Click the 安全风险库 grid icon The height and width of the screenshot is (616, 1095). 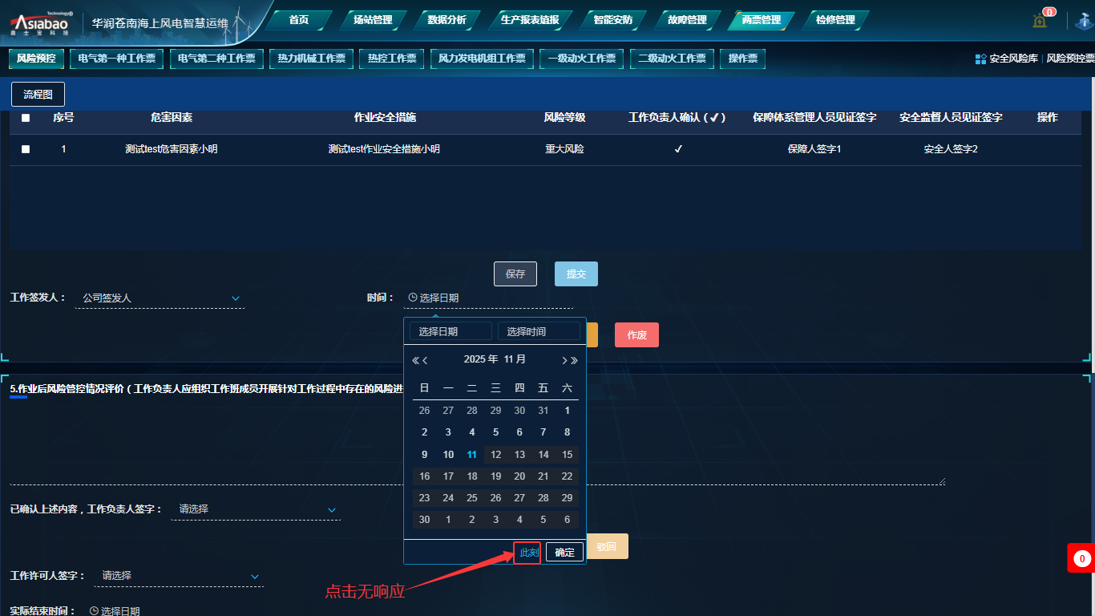pyautogui.click(x=980, y=59)
